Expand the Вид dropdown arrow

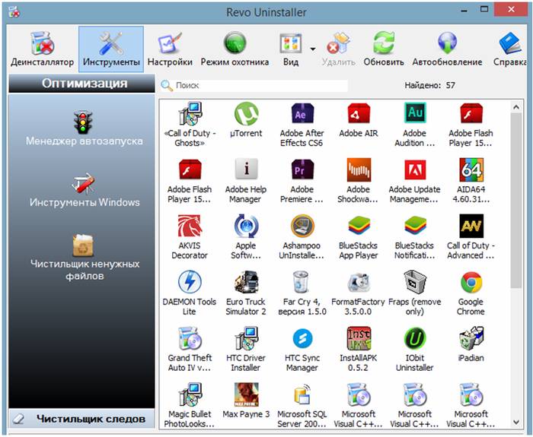(313, 49)
